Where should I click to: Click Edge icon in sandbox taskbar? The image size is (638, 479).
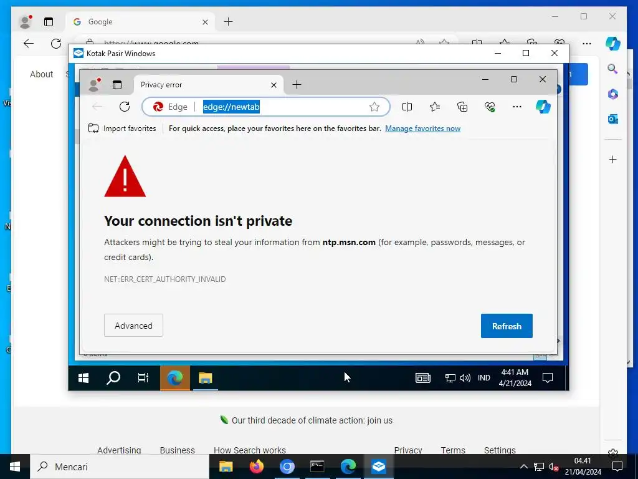coord(174,378)
